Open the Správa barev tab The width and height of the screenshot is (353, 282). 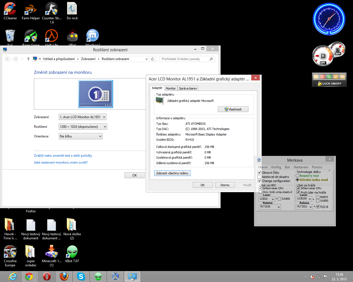(188, 88)
